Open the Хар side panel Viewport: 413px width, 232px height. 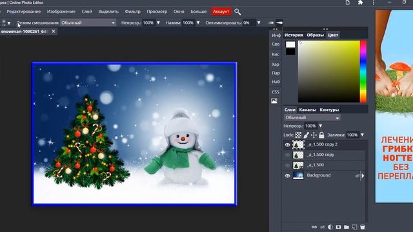[x=276, y=64]
